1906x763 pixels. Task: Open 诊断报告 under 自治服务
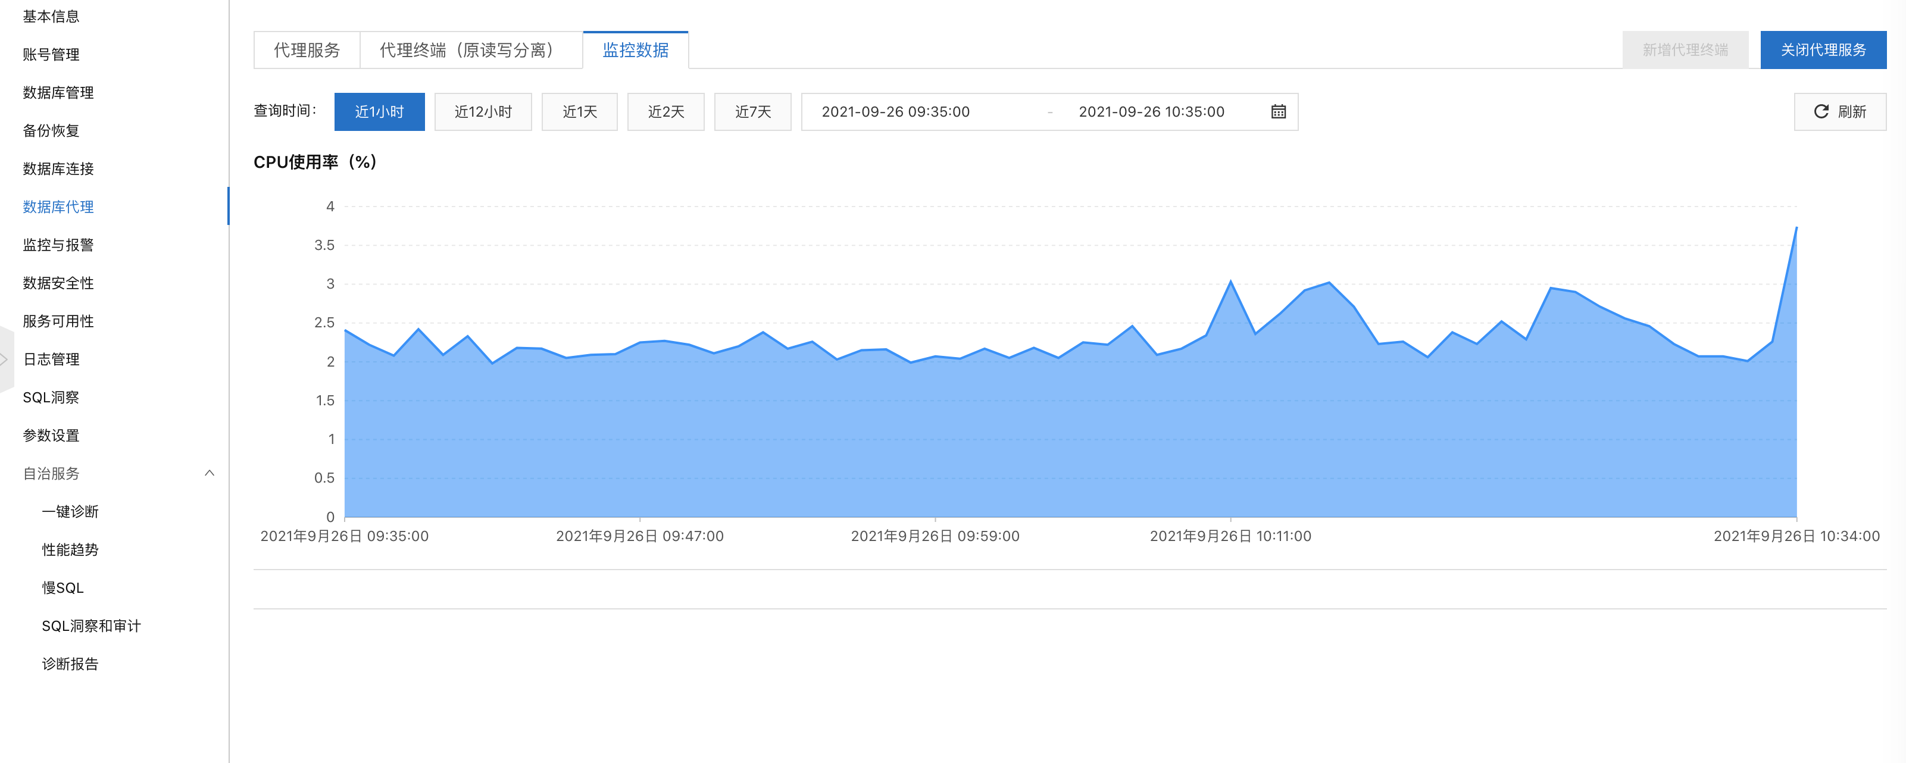(70, 665)
